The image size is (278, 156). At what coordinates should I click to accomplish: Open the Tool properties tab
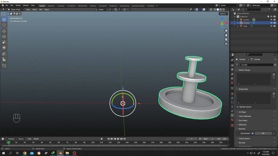click(x=232, y=60)
